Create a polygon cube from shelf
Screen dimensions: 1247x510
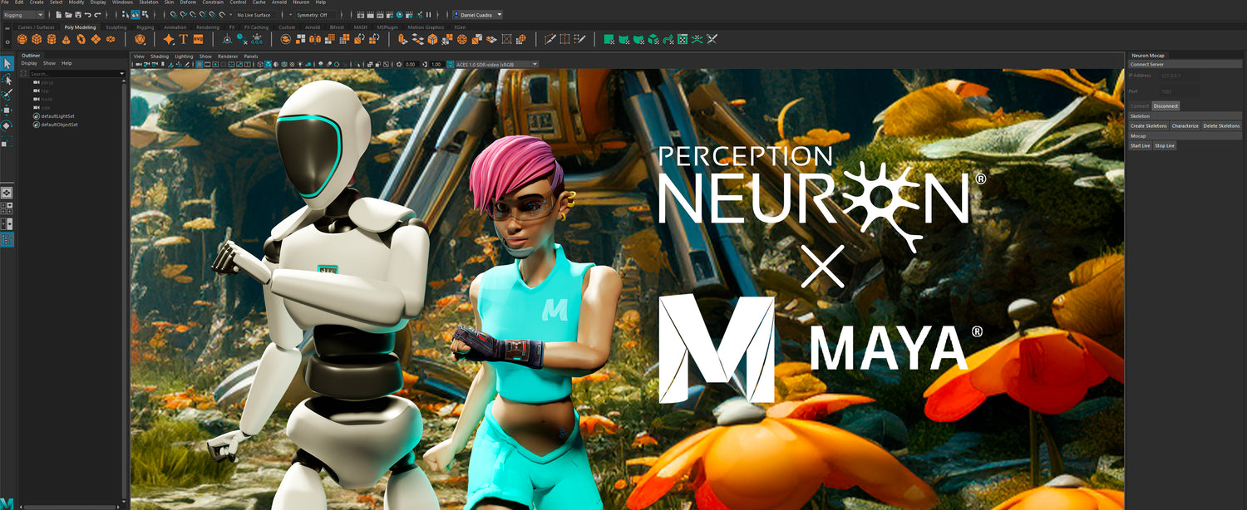(x=37, y=39)
